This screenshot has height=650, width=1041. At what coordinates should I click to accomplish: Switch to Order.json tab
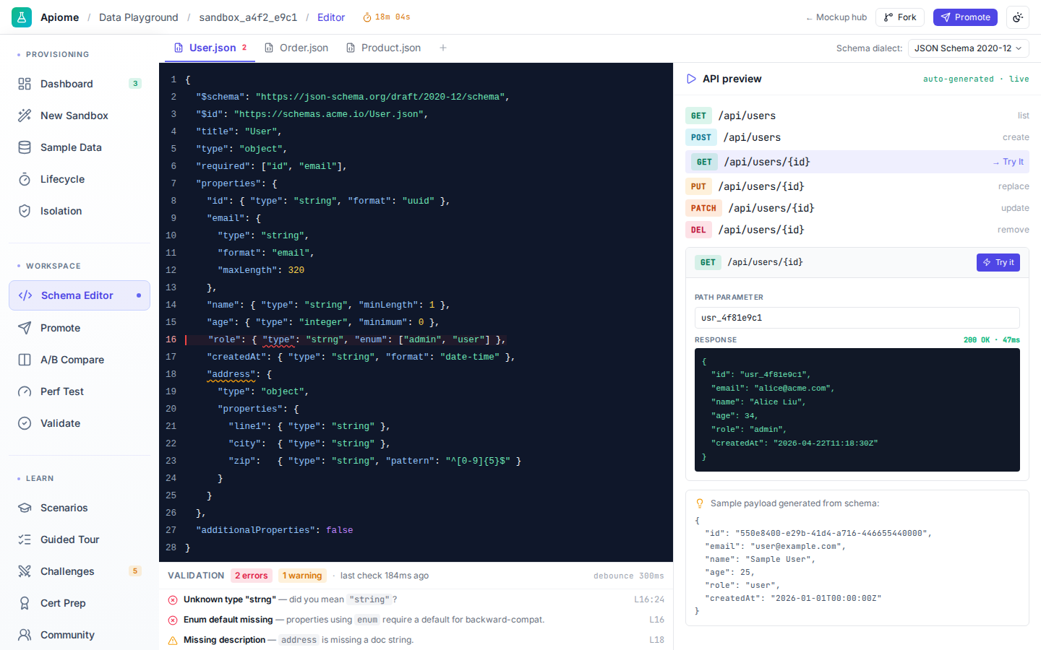point(296,48)
